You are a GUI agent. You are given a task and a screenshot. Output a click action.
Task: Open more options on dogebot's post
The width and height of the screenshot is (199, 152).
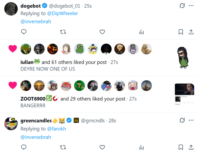(191, 6)
